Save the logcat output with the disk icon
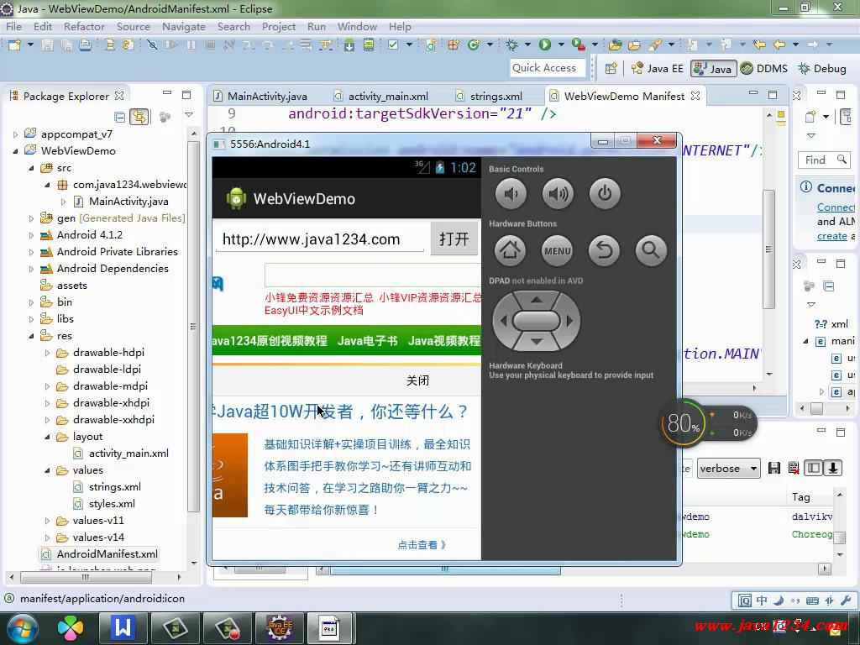The width and height of the screenshot is (860, 645). (x=774, y=468)
